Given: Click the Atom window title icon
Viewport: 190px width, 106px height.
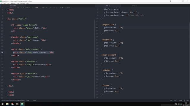Looking at the screenshot, I should pos(1,1).
